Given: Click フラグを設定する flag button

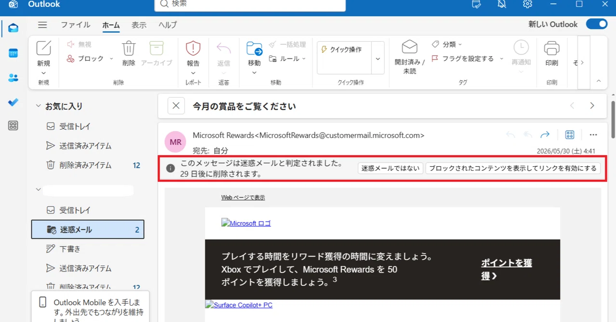Looking at the screenshot, I should click(462, 59).
